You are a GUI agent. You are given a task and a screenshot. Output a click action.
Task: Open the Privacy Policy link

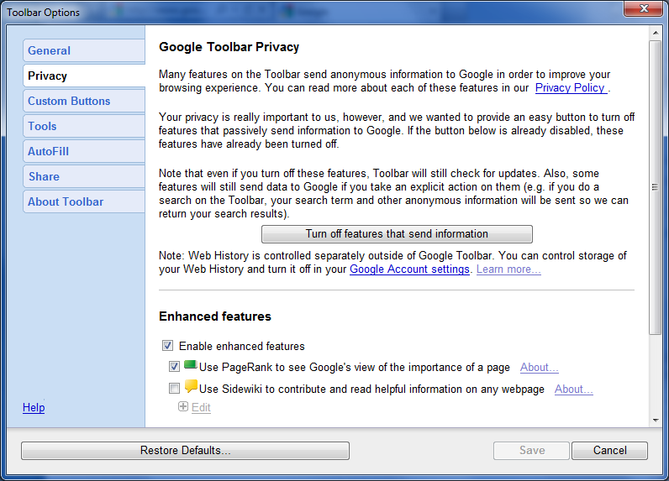570,87
